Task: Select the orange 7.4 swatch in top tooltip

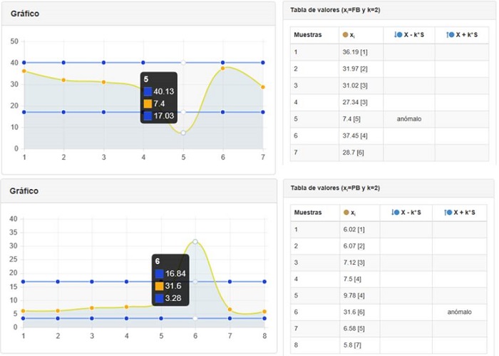Action: 148,103
